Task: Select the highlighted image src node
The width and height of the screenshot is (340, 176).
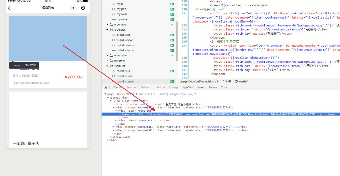Action: pos(221,114)
